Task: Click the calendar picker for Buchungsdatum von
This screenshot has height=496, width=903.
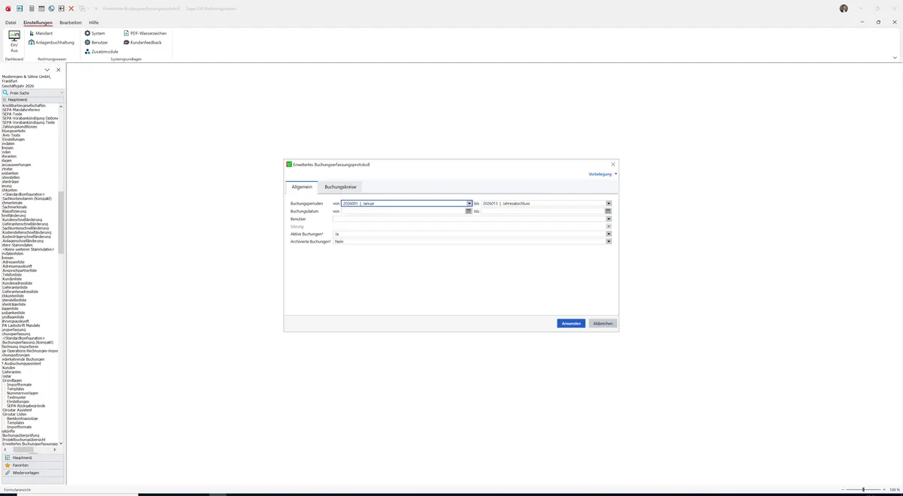Action: click(468, 211)
